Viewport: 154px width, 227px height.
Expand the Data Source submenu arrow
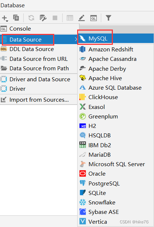coord(76,39)
